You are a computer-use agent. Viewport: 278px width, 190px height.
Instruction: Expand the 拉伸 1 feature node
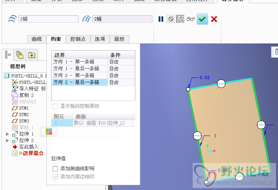pyautogui.click(x=7, y=134)
